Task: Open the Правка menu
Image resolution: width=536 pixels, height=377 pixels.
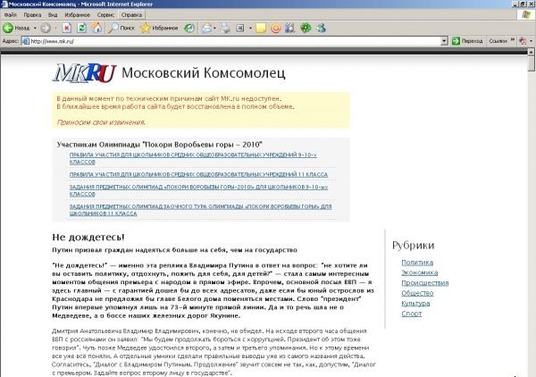Action: pyautogui.click(x=32, y=15)
